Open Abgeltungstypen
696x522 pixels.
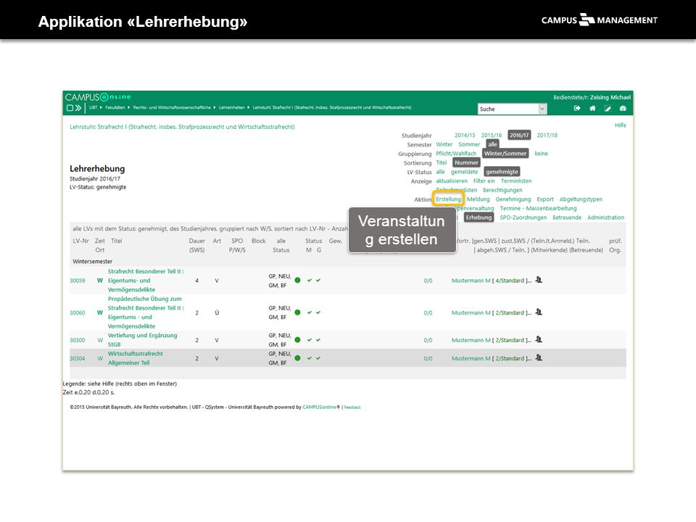[581, 199]
